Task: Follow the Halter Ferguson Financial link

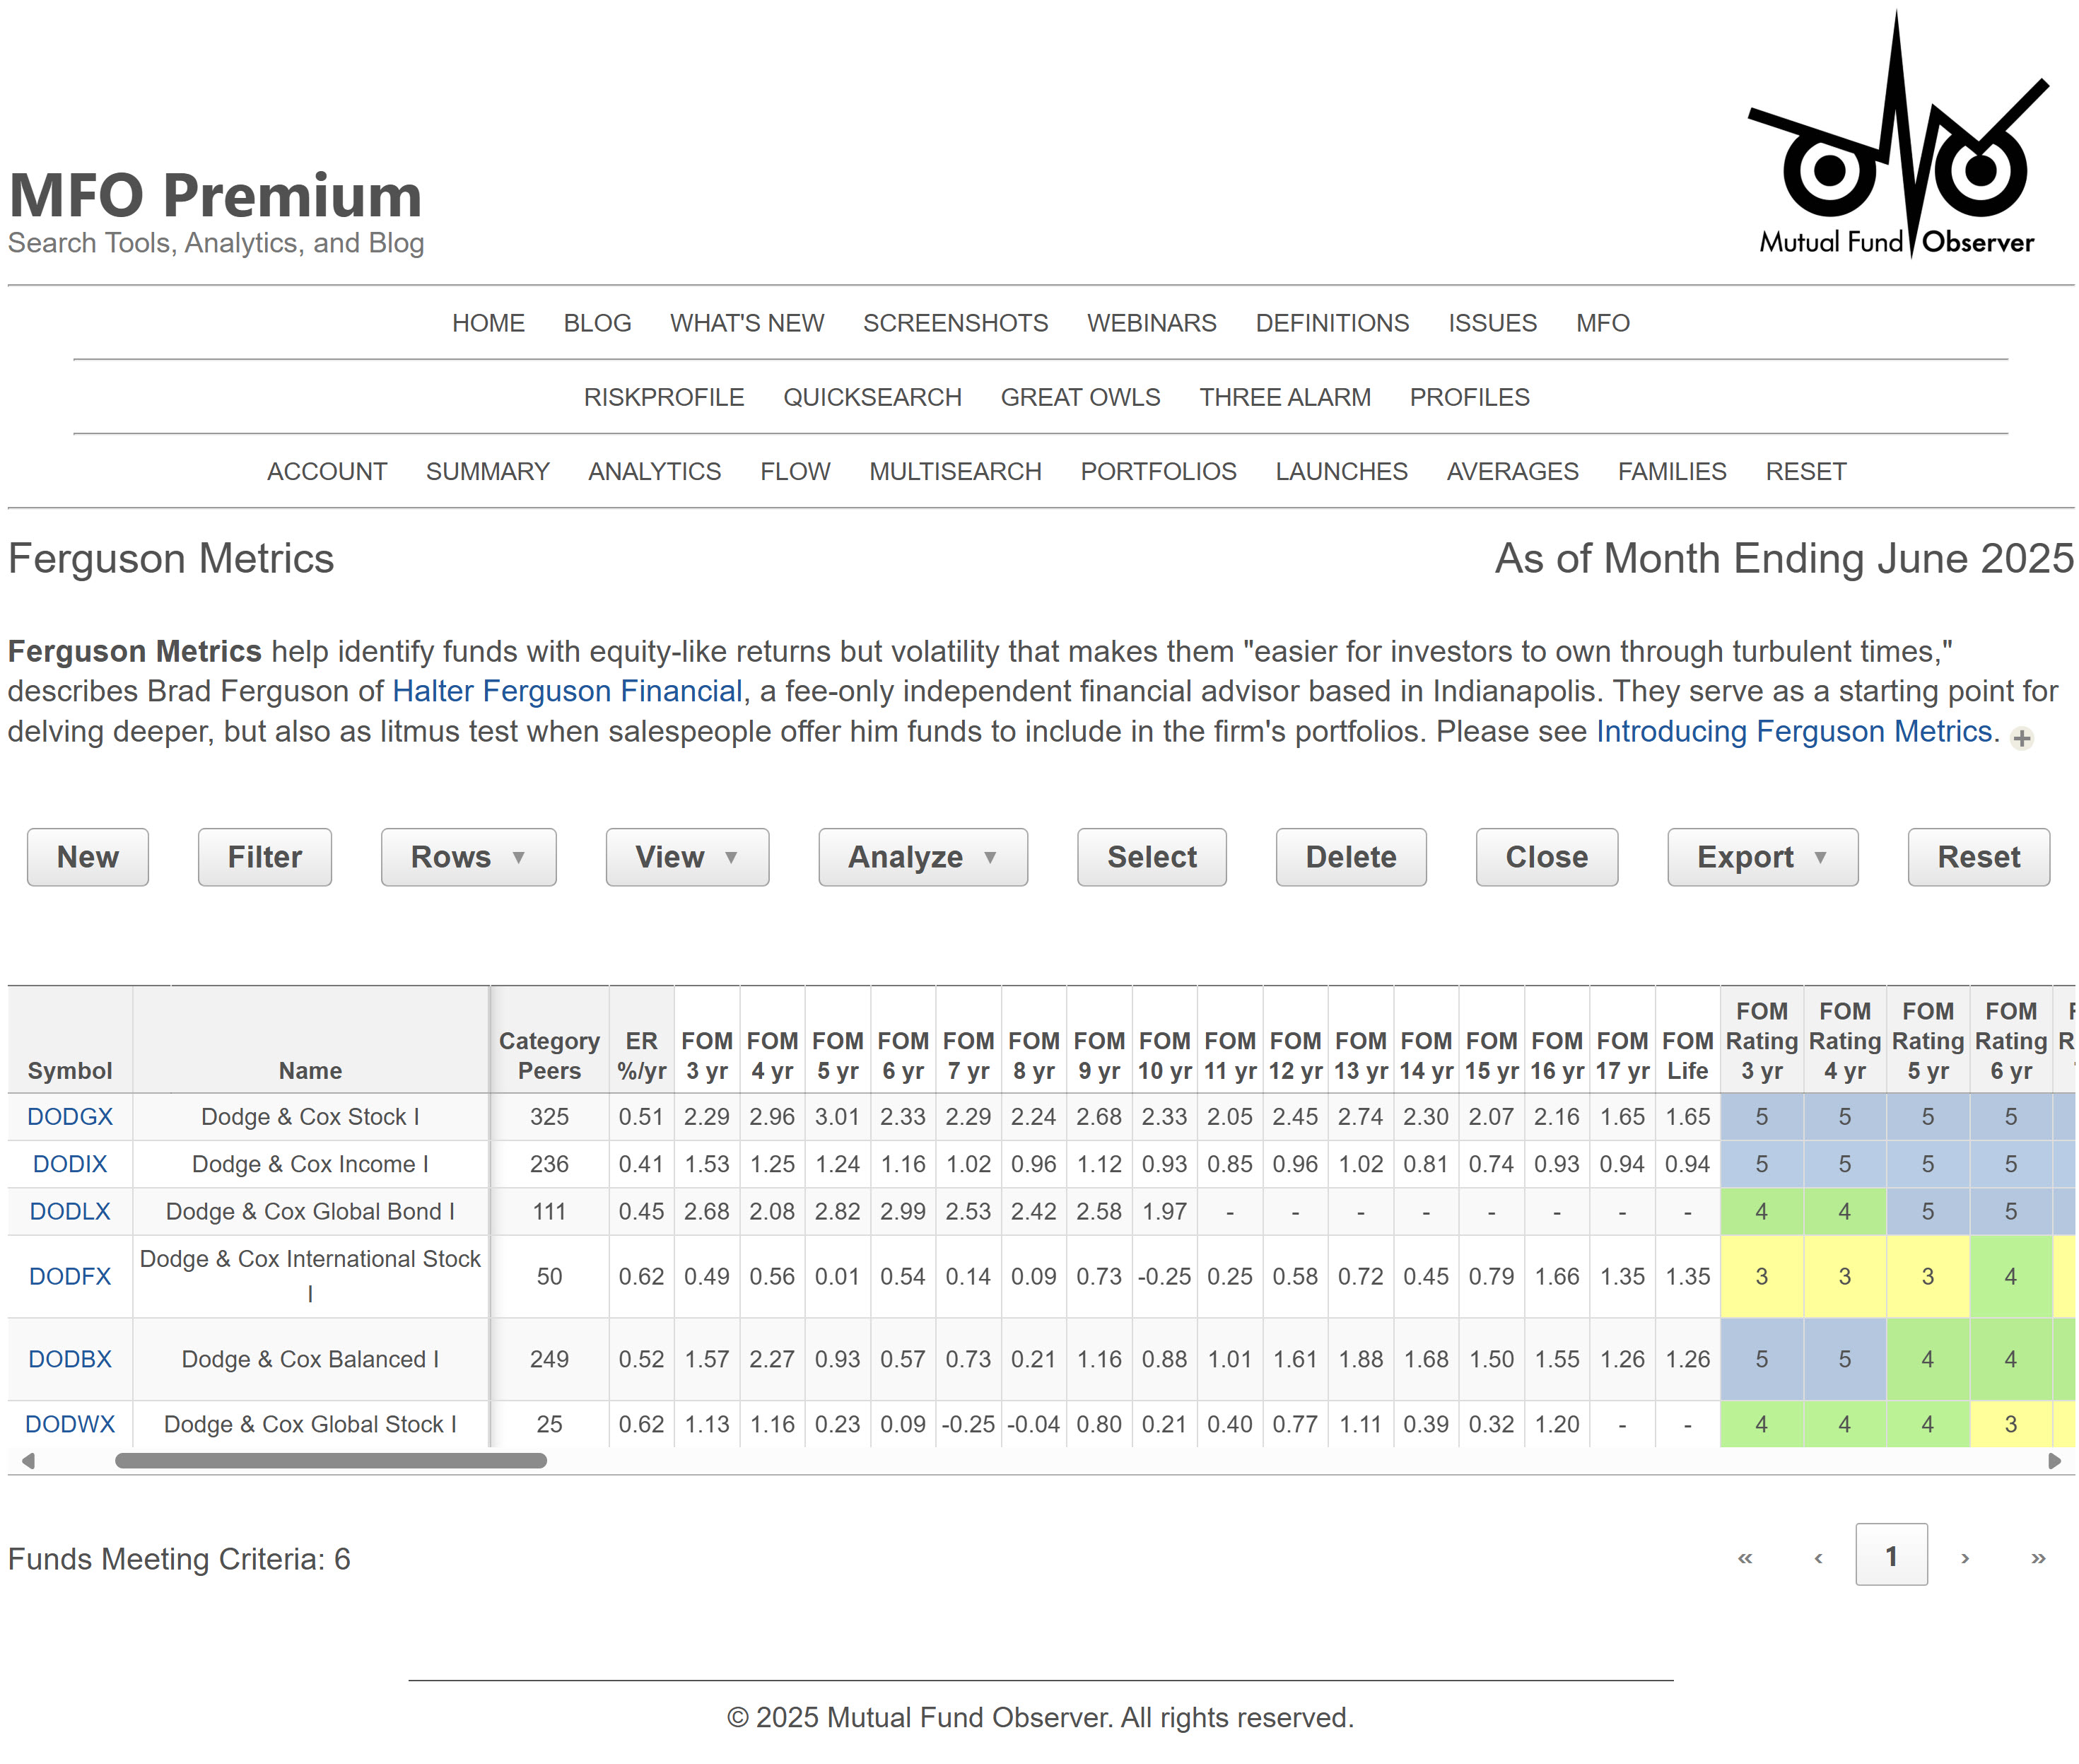Action: (567, 691)
